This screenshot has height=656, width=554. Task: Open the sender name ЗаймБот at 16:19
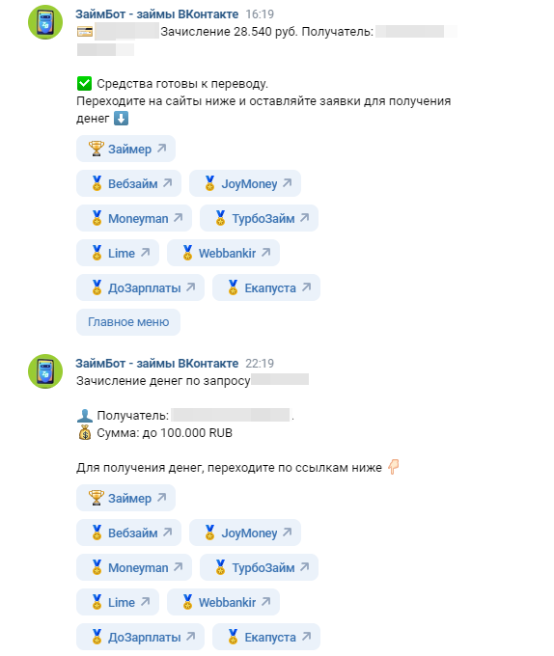coord(157,14)
